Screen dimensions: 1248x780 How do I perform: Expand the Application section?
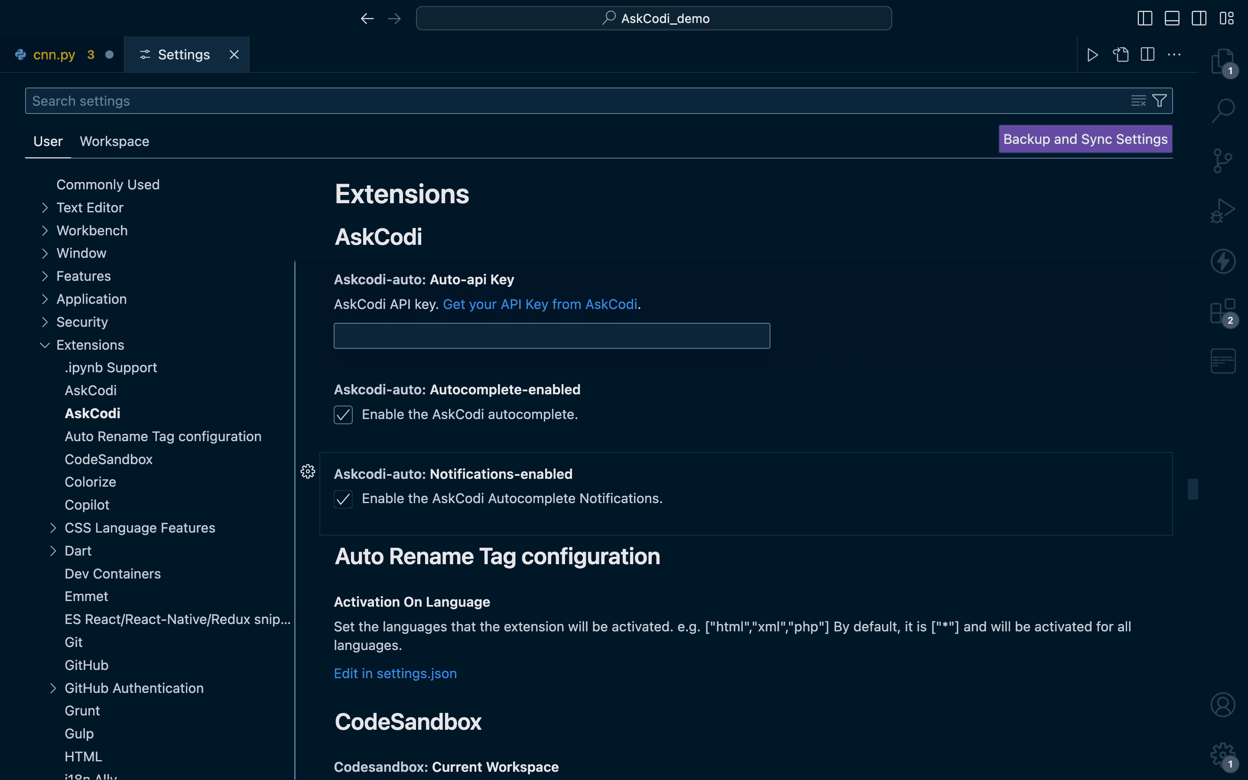45,299
